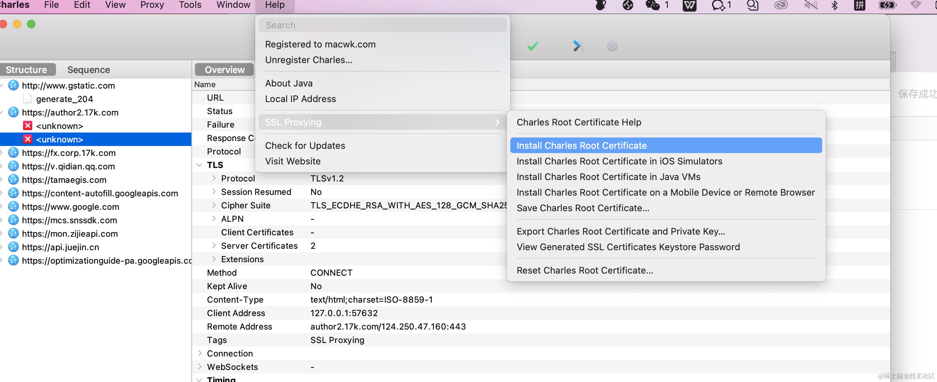The image size is (937, 382).
Task: Select Check for Updates
Action: point(382,146)
